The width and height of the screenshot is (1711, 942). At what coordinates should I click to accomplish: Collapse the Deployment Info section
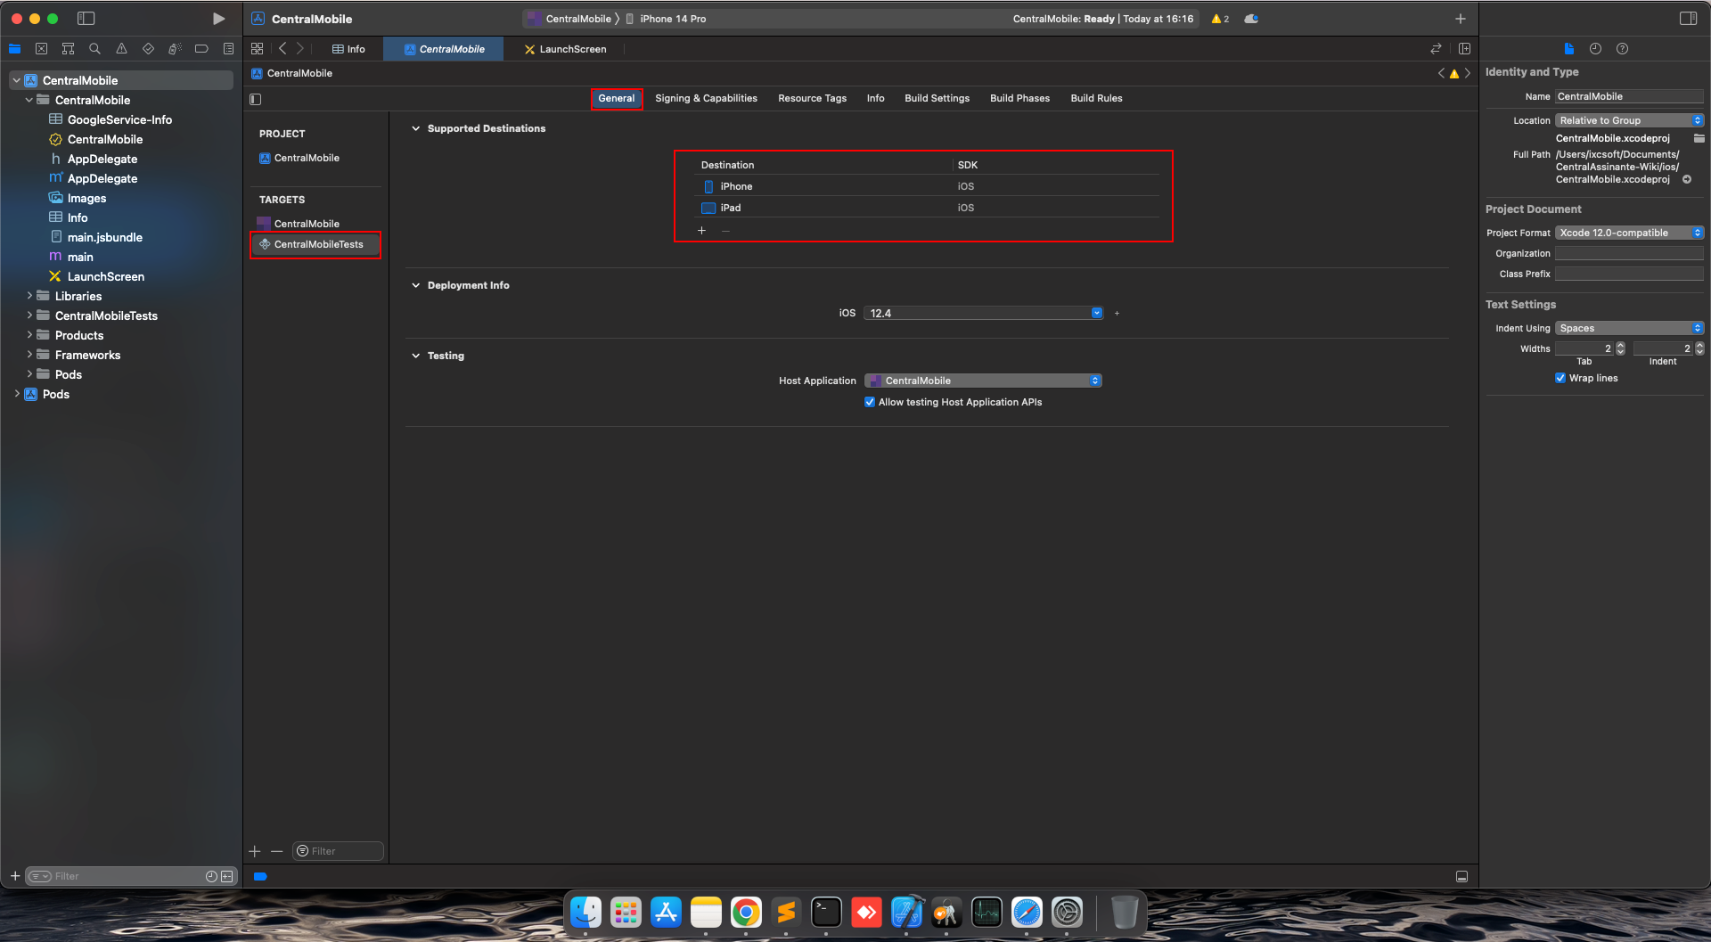point(415,285)
